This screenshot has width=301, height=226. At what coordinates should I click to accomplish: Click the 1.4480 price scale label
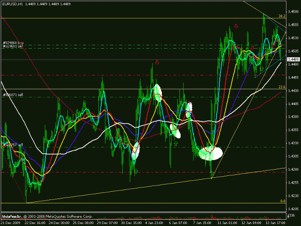[293, 64]
